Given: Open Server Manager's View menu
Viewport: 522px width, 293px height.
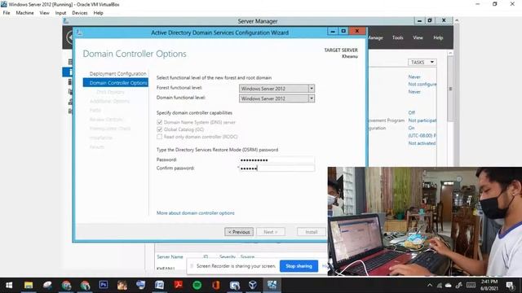Looking at the screenshot, I should point(418,37).
